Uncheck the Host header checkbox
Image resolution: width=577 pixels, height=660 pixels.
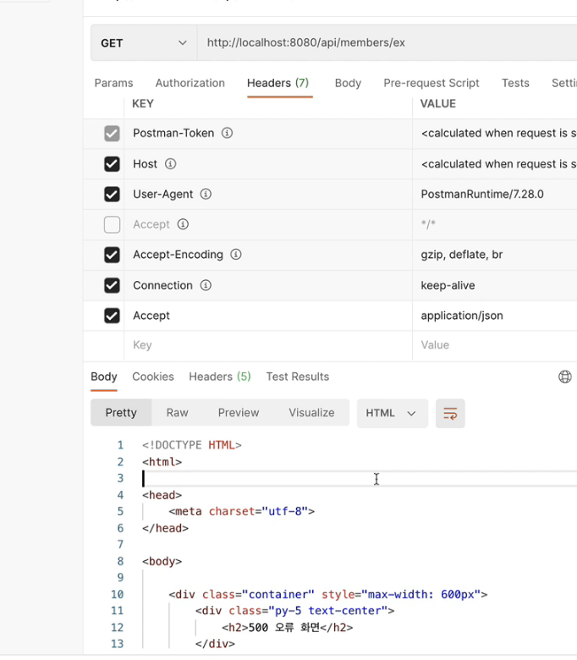coord(112,164)
